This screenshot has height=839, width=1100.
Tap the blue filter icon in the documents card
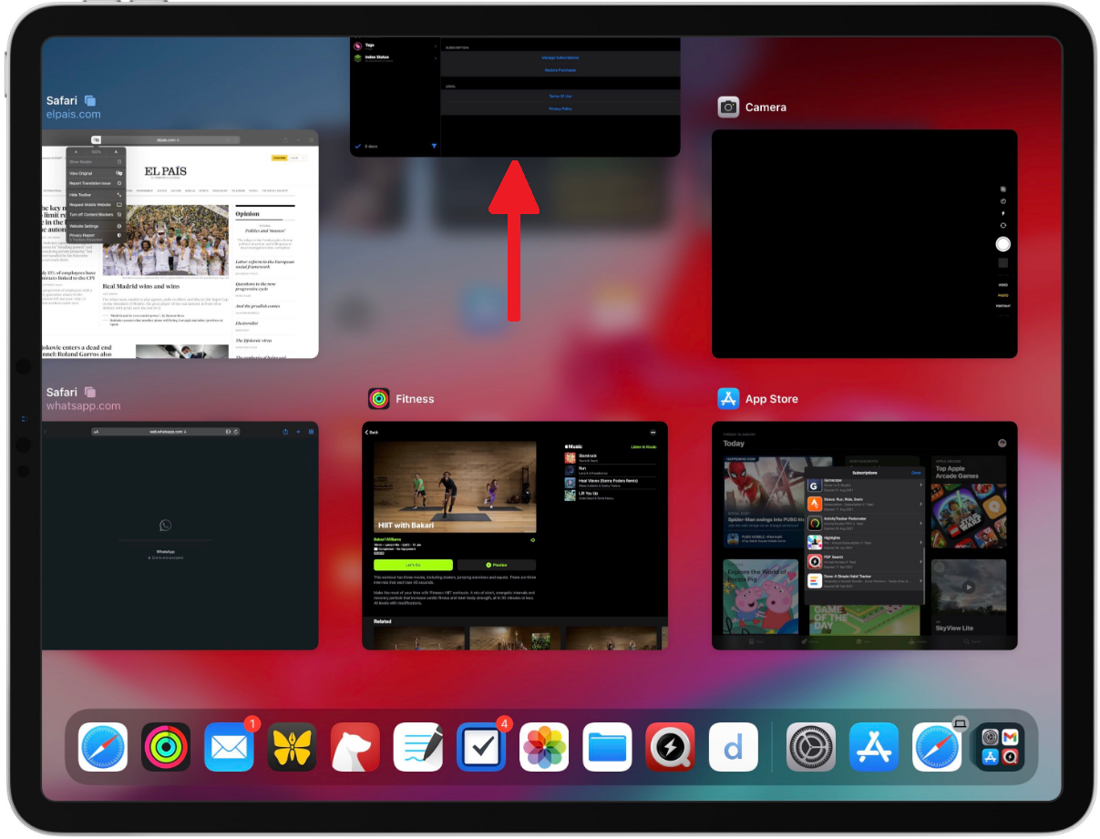(x=435, y=146)
